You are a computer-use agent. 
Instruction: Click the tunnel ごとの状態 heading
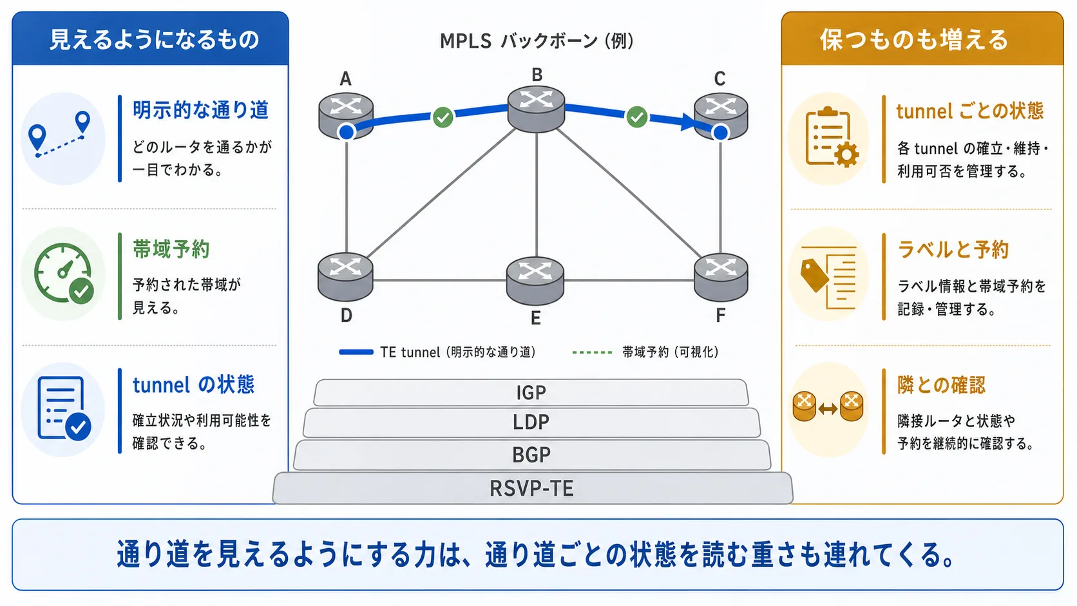(x=969, y=111)
